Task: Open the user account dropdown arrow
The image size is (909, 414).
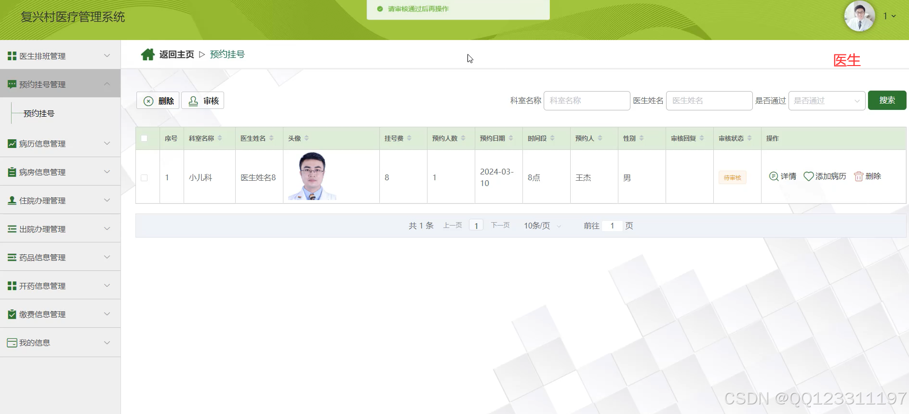Action: pyautogui.click(x=894, y=16)
